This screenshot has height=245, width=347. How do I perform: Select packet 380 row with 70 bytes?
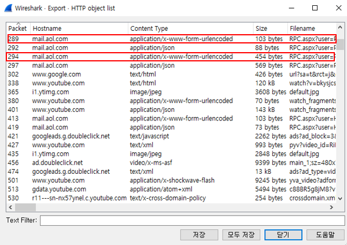[172, 101]
